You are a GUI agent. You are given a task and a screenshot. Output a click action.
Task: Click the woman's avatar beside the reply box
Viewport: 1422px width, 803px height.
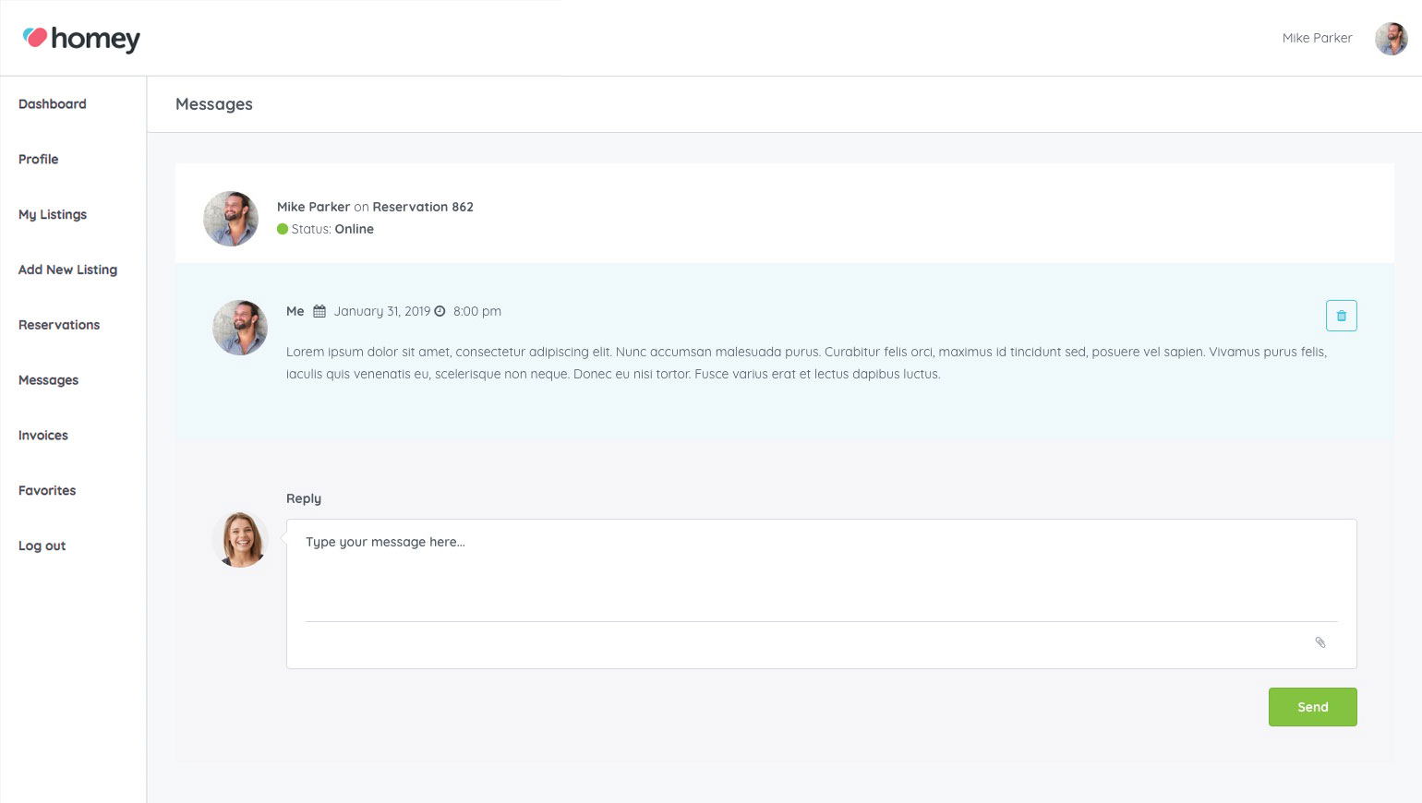pyautogui.click(x=240, y=540)
